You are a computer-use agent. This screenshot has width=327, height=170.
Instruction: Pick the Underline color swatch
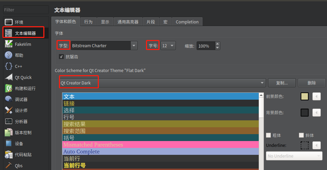(x=304, y=145)
